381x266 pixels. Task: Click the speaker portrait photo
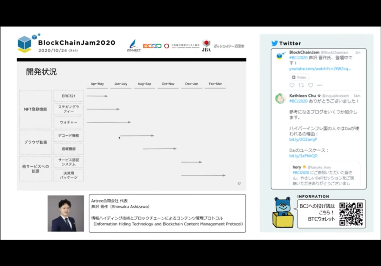click(66, 213)
